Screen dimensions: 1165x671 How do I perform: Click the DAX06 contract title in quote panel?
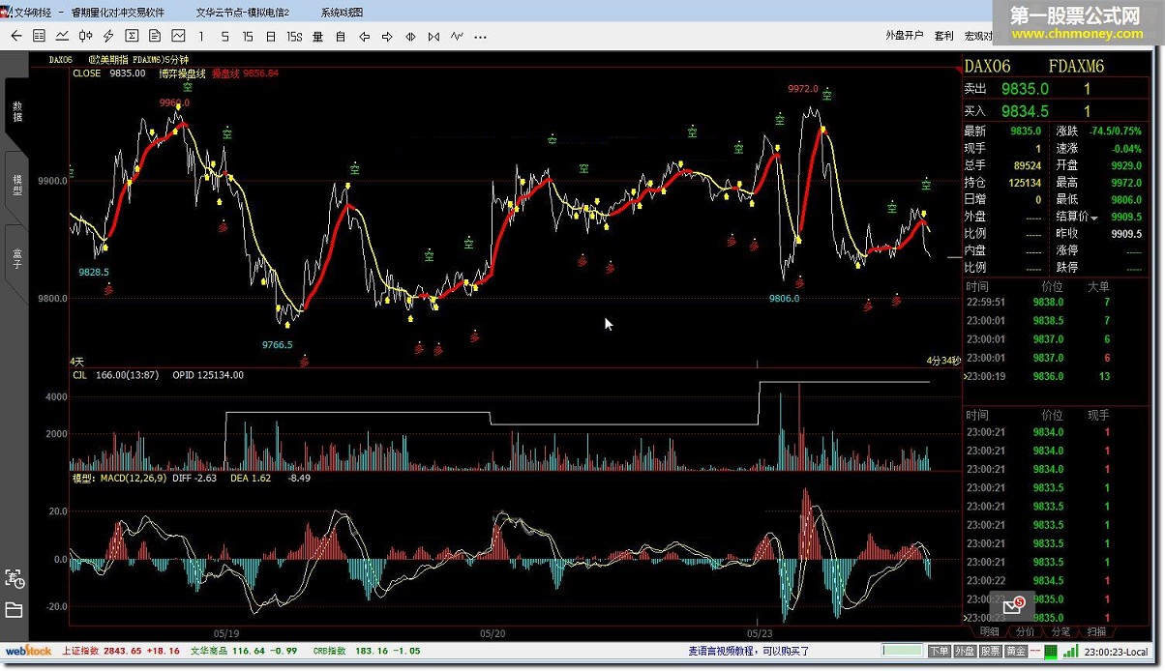tap(988, 66)
